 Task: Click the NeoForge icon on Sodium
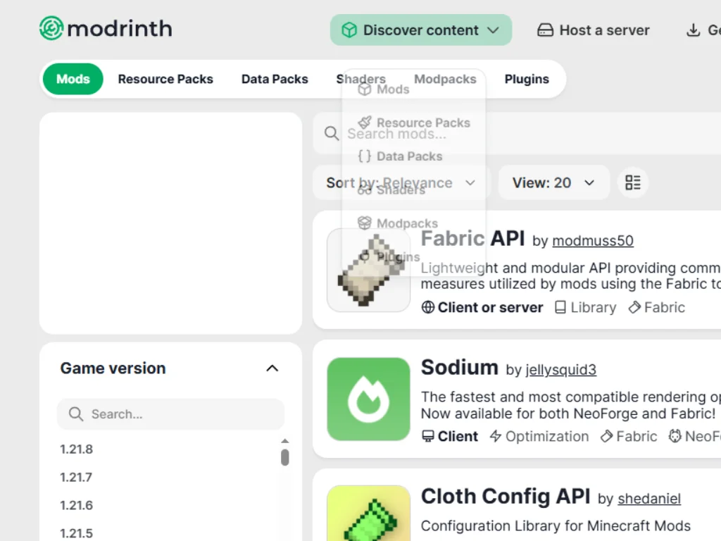pos(675,436)
